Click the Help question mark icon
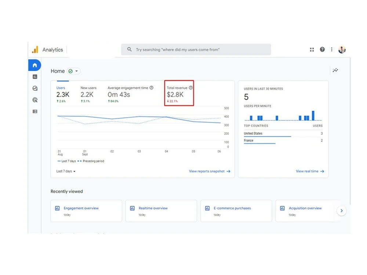367x275 pixels. coord(322,49)
